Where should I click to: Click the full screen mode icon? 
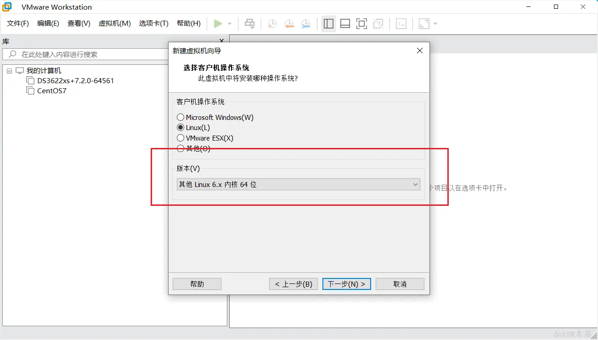coord(362,23)
